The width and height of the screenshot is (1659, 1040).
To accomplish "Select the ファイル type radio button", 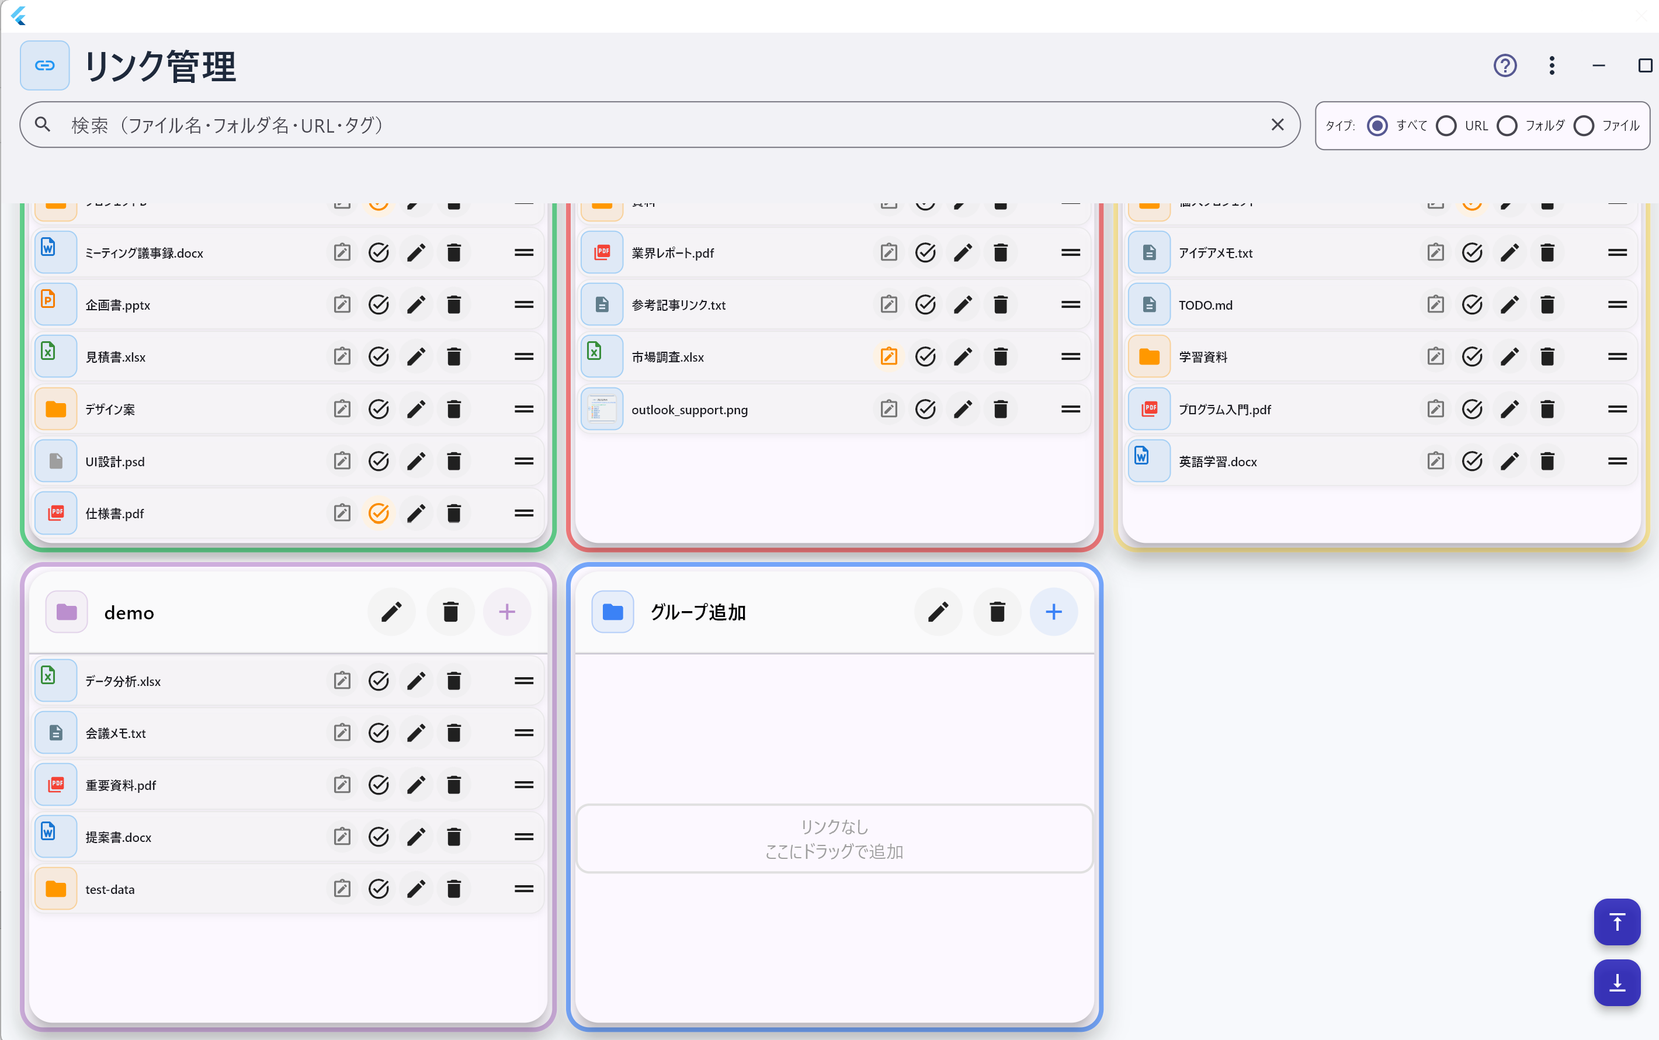I will (1584, 126).
